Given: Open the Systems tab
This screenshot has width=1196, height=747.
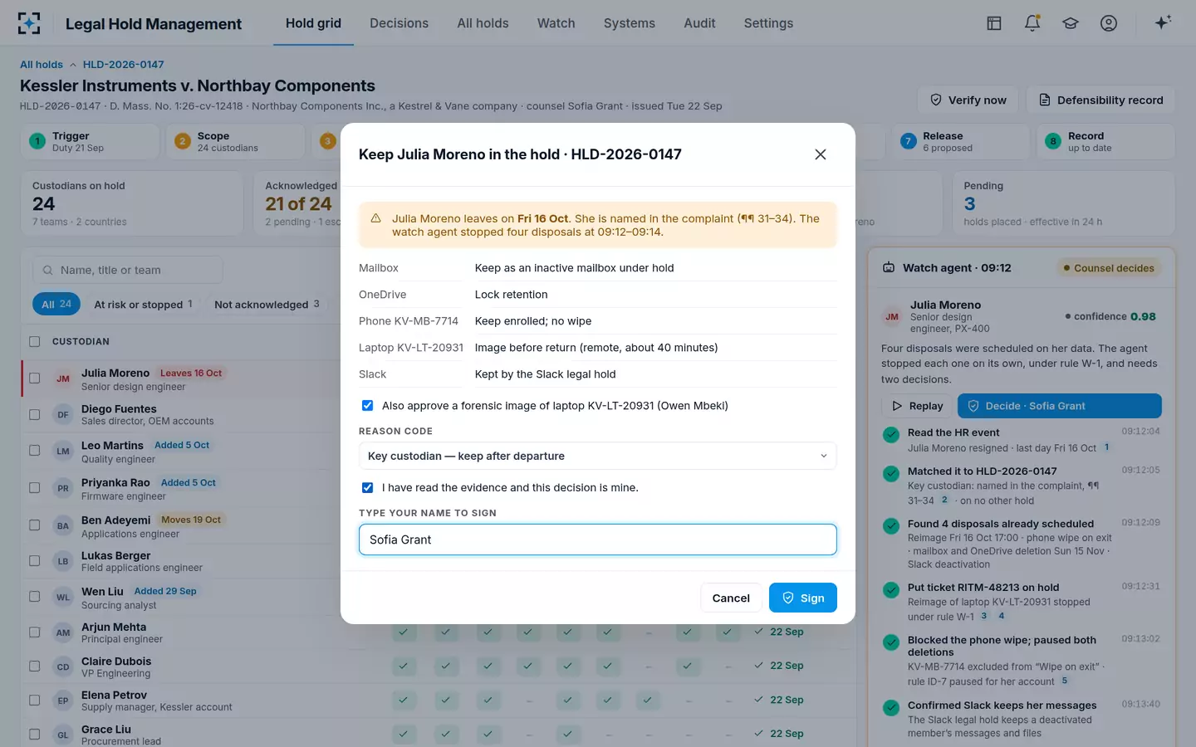Looking at the screenshot, I should point(629,23).
